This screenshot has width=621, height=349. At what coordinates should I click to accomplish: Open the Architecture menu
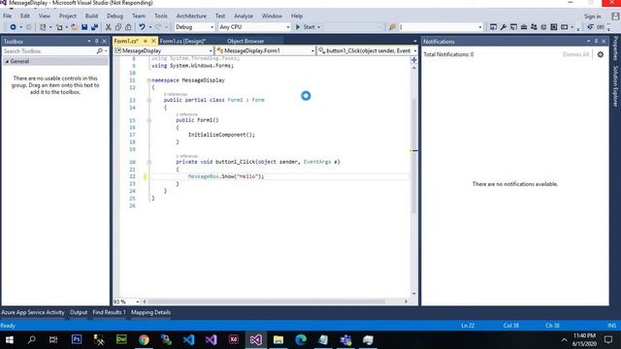191,16
